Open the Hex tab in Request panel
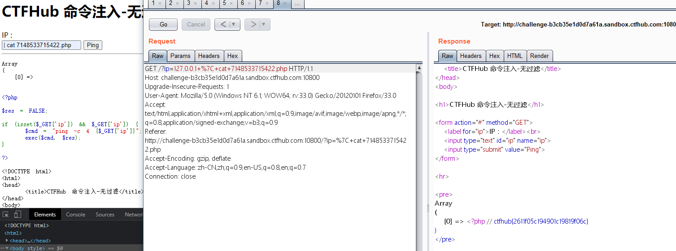676x251 pixels. (233, 56)
